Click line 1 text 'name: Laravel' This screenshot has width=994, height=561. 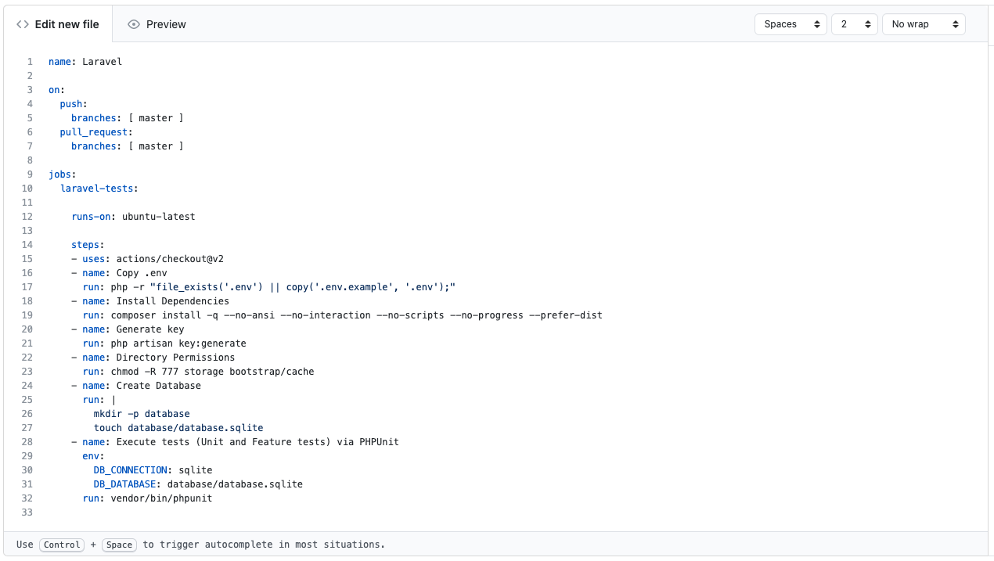click(85, 62)
